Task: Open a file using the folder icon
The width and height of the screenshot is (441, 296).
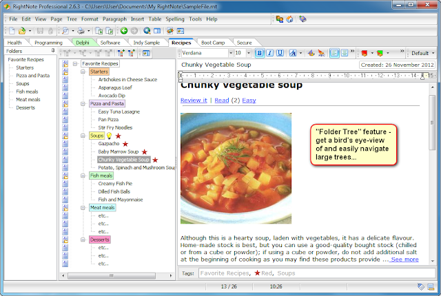Action: (21, 30)
